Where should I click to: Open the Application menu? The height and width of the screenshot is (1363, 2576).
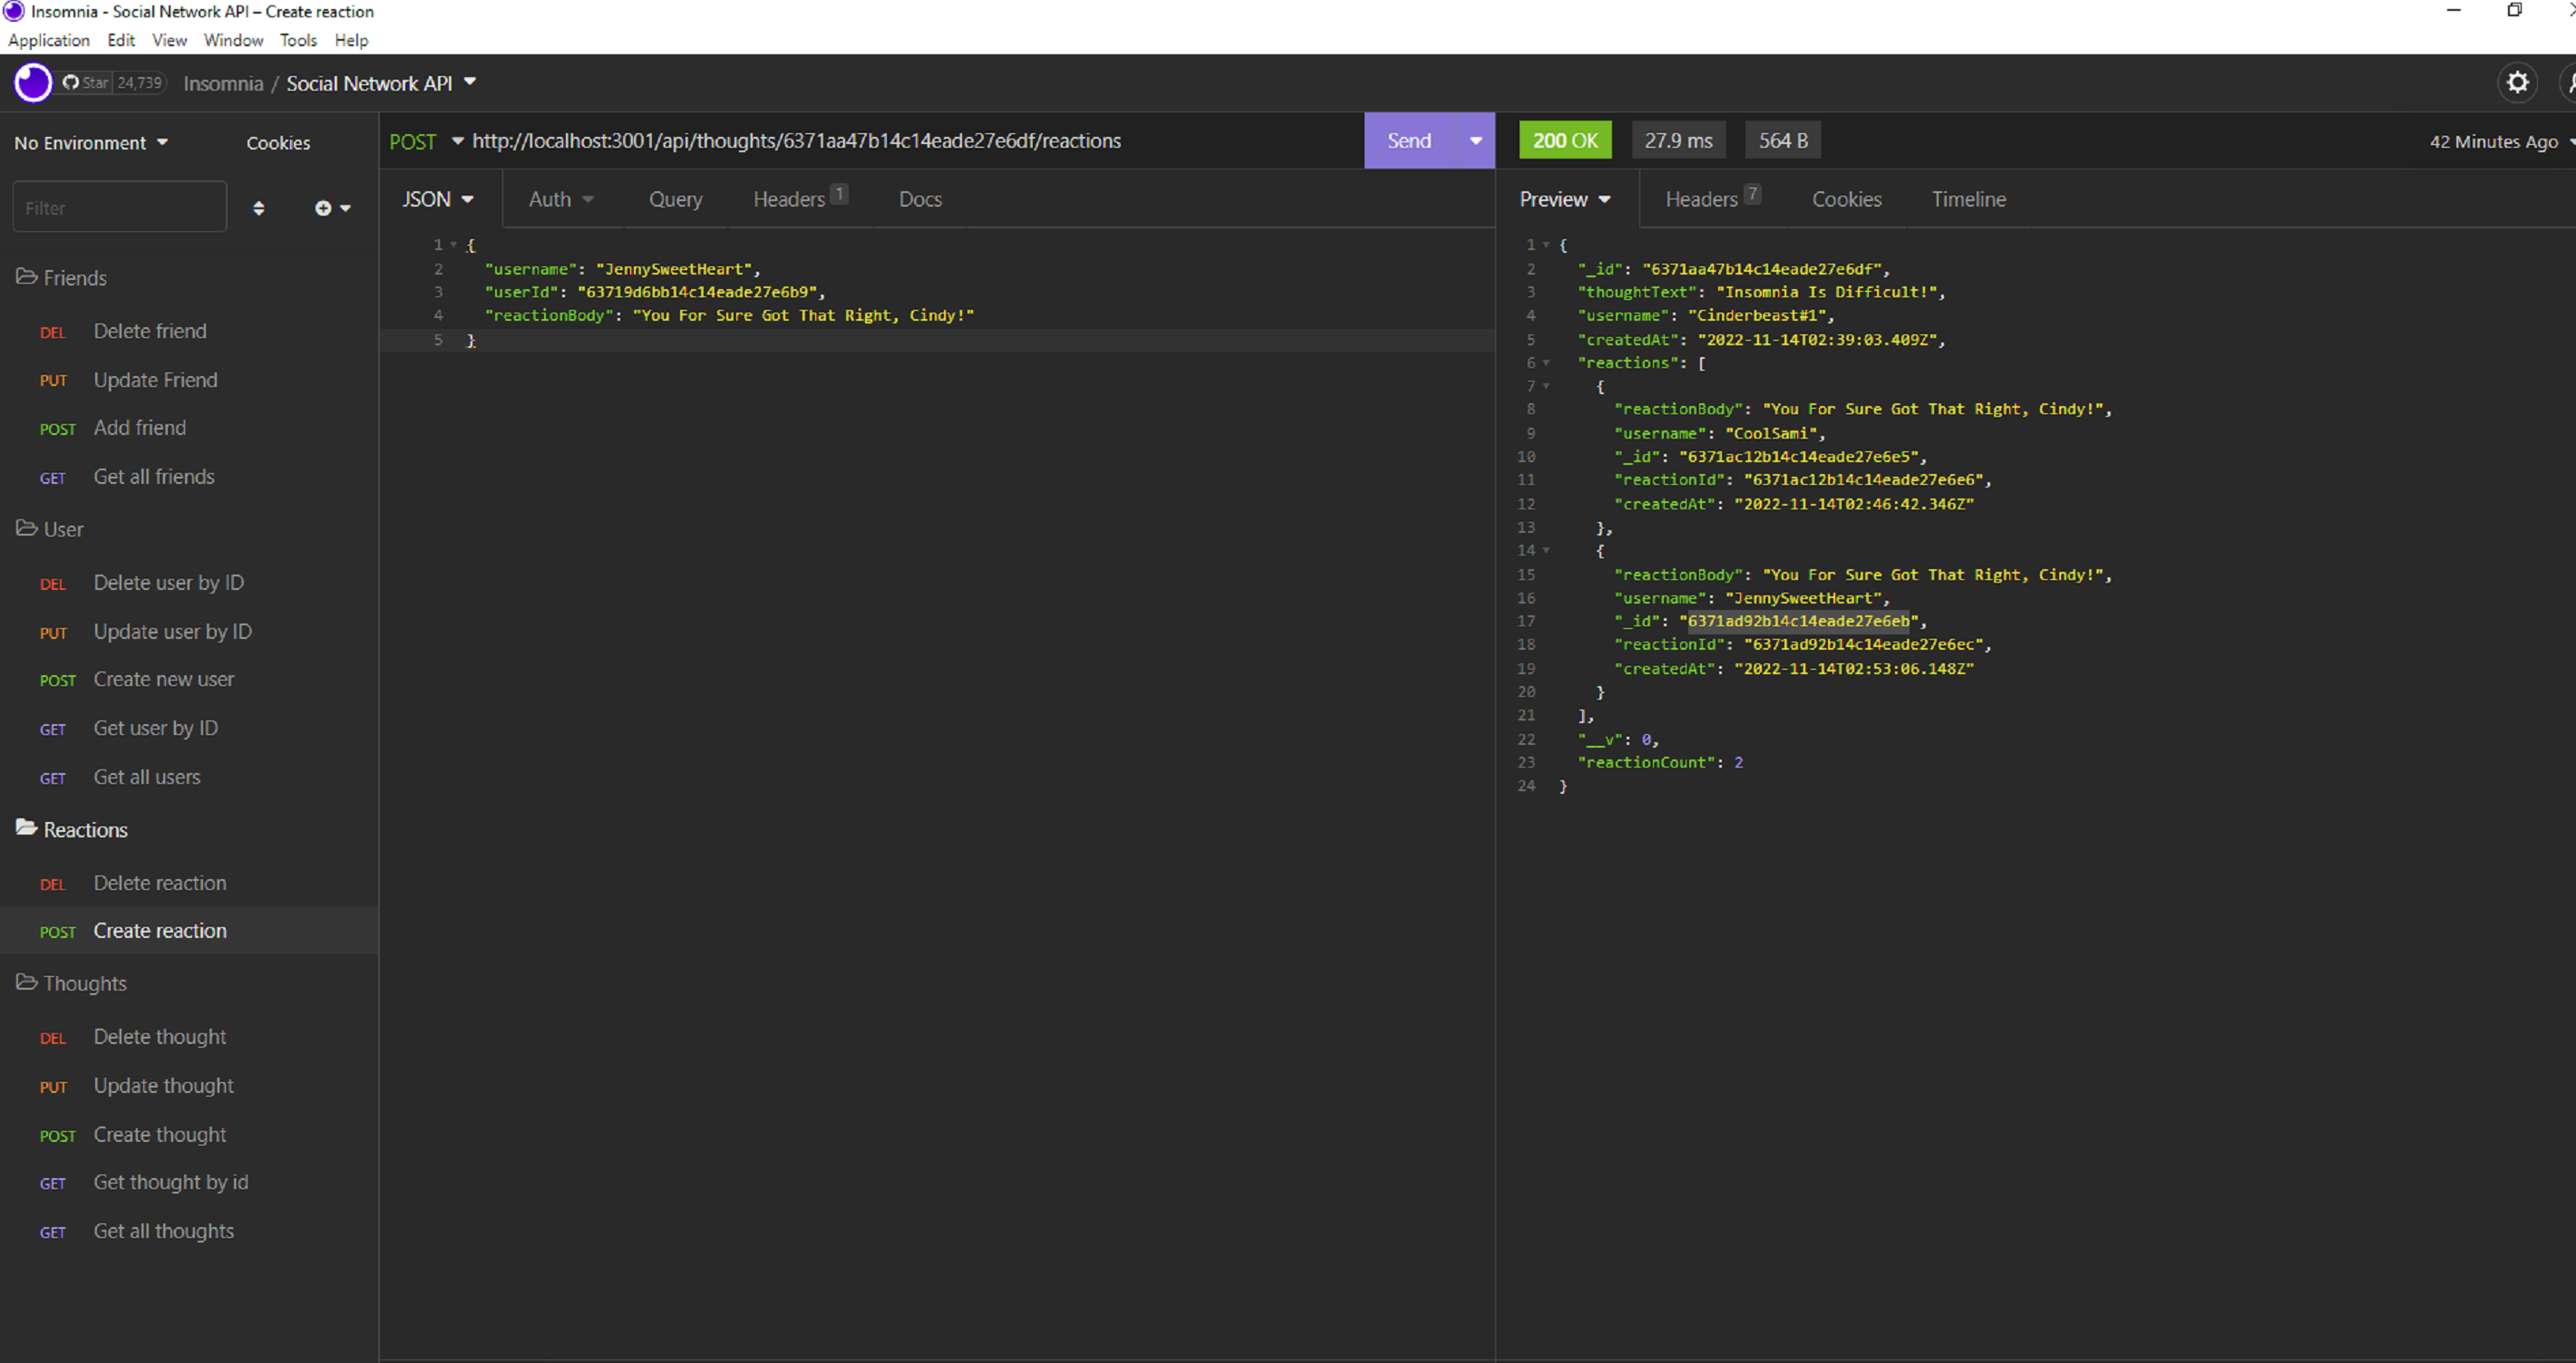pos(48,40)
